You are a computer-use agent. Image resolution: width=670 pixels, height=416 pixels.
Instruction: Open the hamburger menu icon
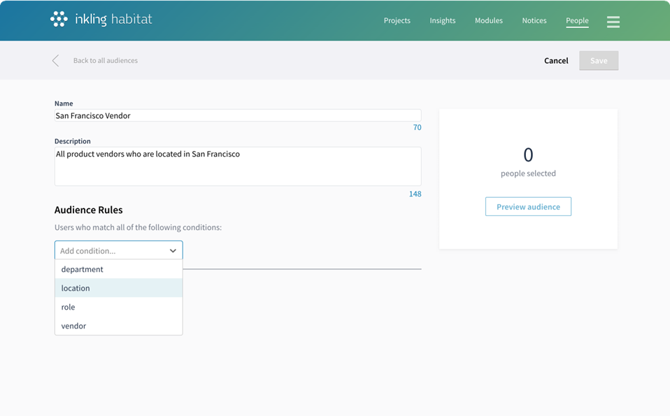point(613,22)
